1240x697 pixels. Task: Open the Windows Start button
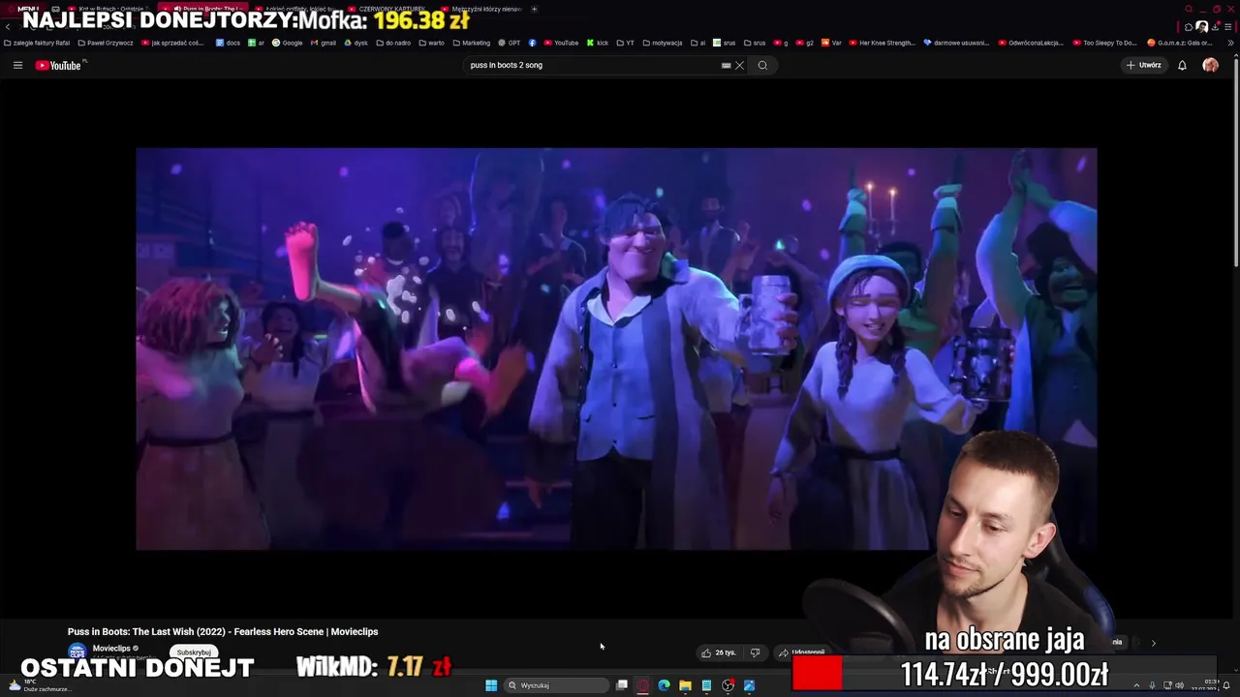pyautogui.click(x=491, y=685)
